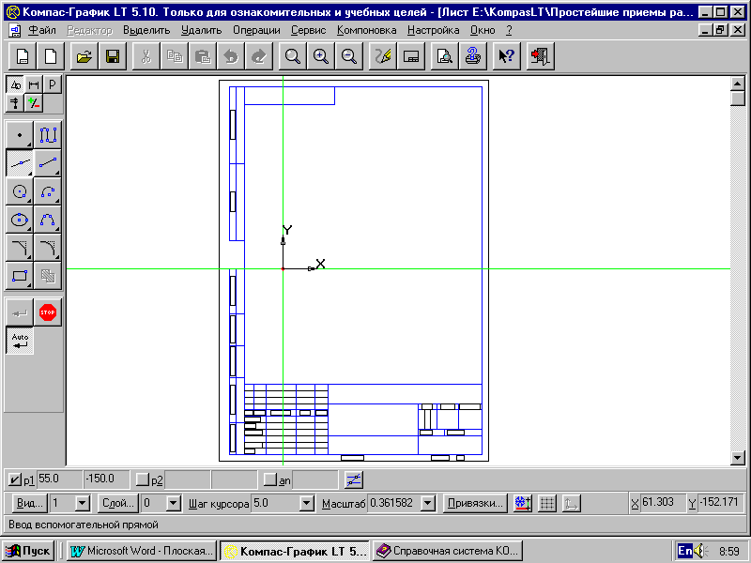The width and height of the screenshot is (751, 563).
Task: Select the hatching tool
Action: 48,276
